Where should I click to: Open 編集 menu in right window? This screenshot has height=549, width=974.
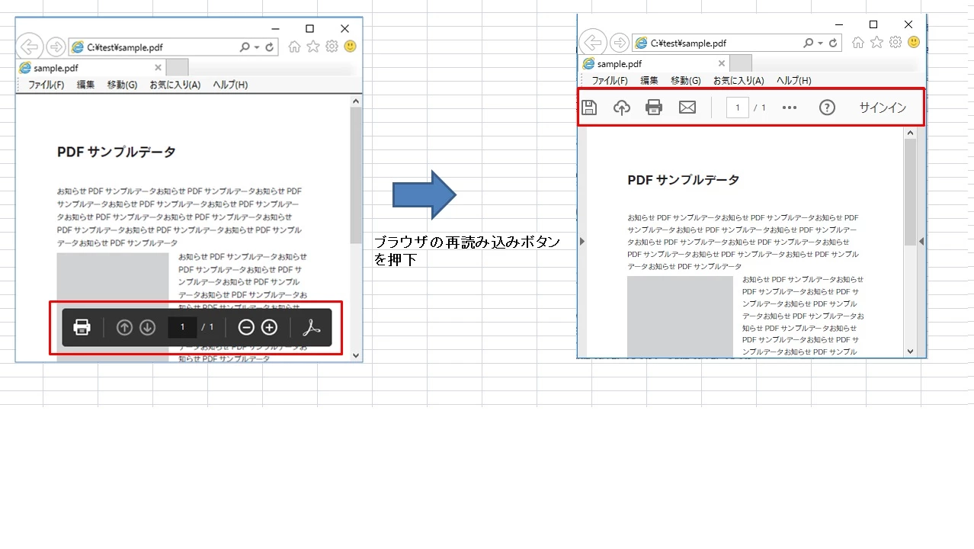[x=649, y=80]
